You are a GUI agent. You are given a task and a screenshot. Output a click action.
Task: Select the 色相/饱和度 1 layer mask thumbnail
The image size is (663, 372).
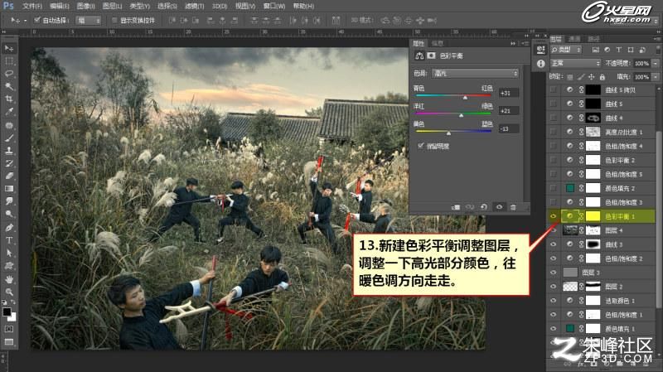[593, 315]
